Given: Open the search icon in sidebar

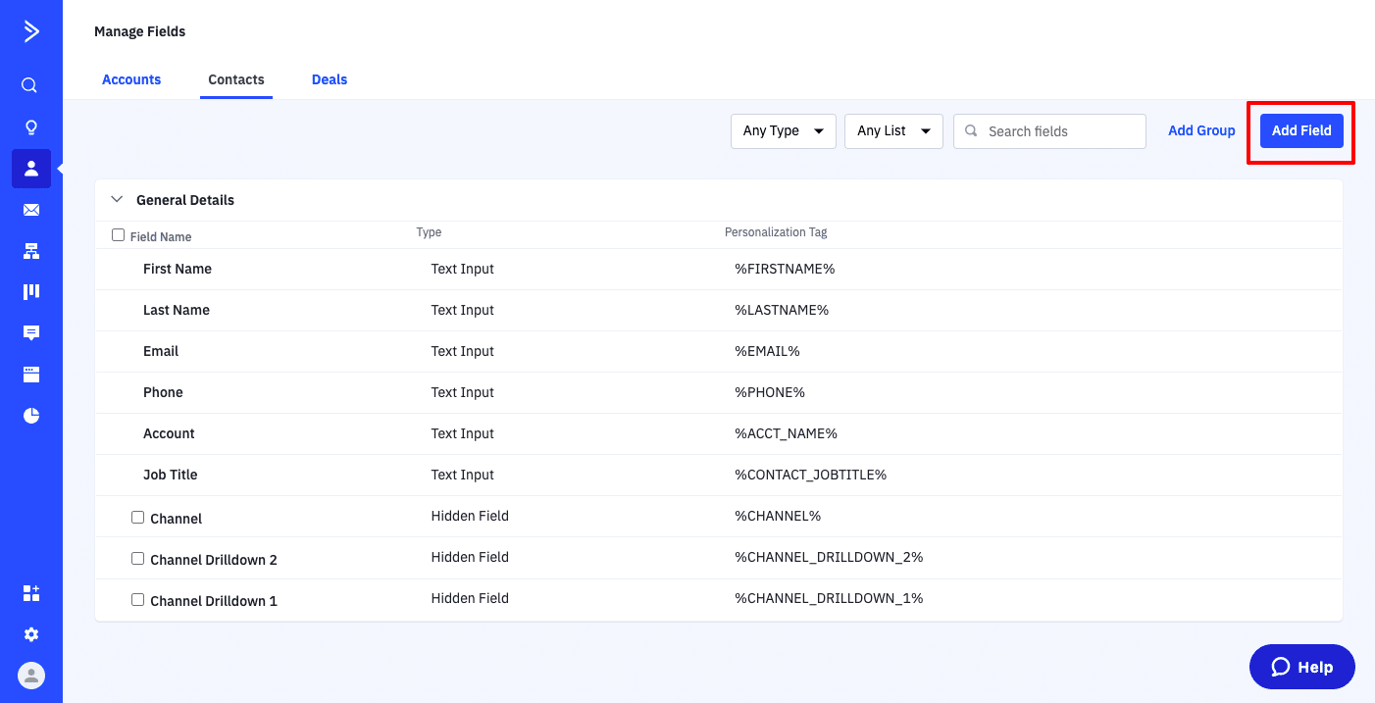Looking at the screenshot, I should (30, 85).
